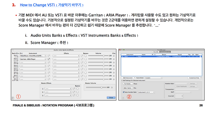The width and height of the screenshot is (215, 118).
Task: Open Score Order Custom dropdown
Action: coord(153,78)
